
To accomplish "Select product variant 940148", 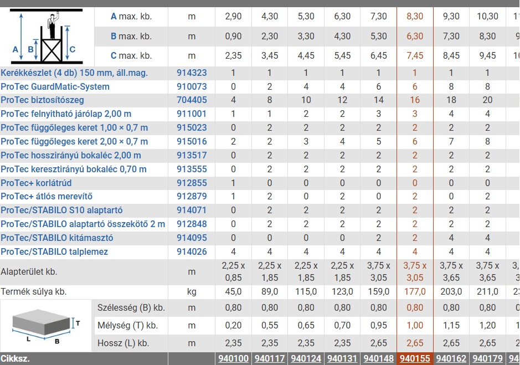I will [379, 359].
